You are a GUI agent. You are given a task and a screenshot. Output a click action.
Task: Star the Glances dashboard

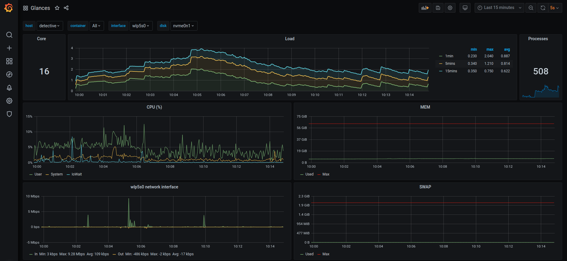point(57,8)
